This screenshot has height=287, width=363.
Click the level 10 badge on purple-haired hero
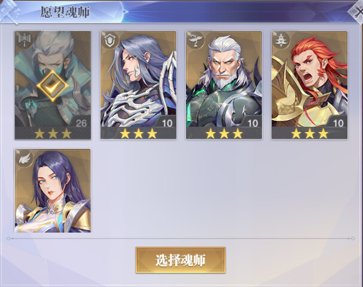coord(167,123)
